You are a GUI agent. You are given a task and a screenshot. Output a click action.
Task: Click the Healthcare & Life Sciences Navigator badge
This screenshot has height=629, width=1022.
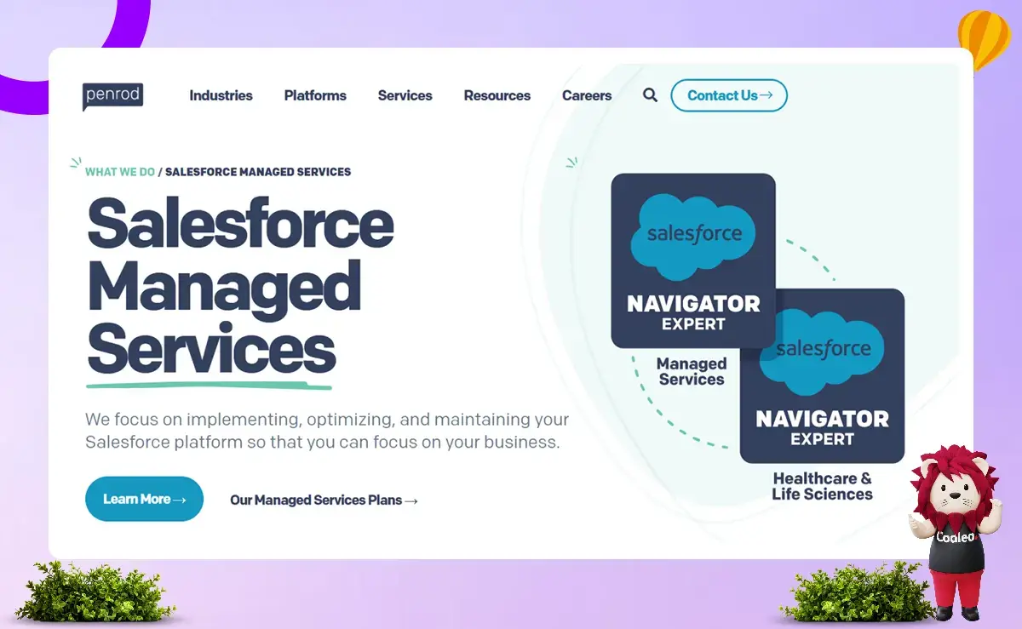pos(822,376)
